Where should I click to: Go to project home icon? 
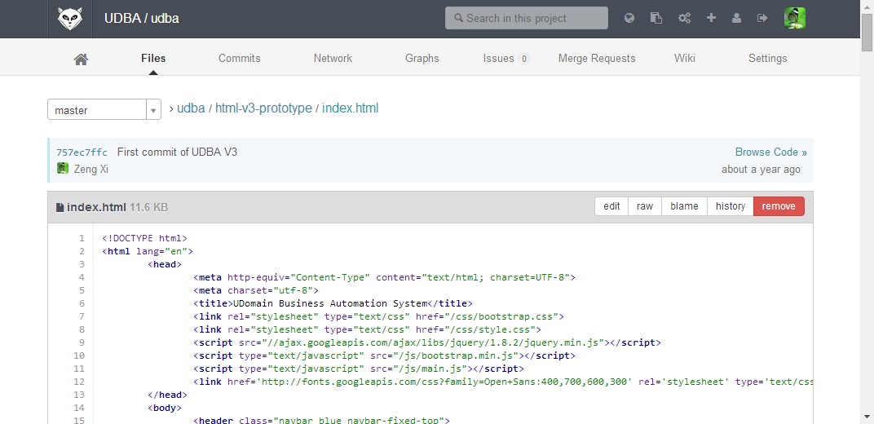click(81, 59)
